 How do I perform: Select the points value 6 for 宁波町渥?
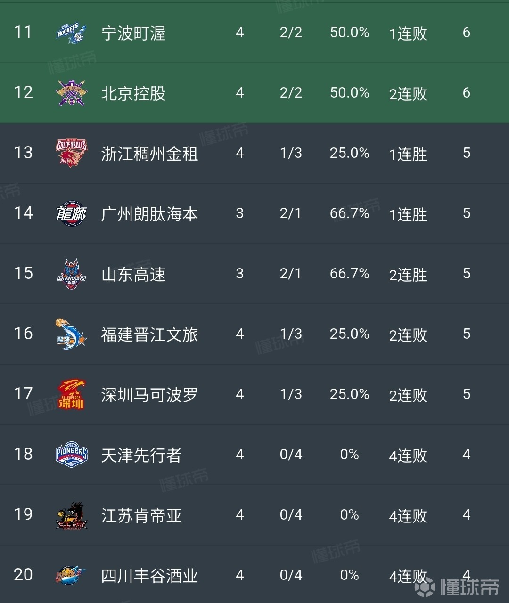(466, 33)
